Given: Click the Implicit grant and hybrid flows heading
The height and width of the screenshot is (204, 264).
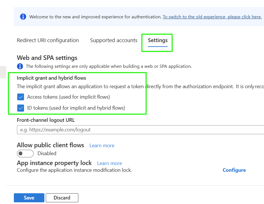Looking at the screenshot, I should click(51, 78).
